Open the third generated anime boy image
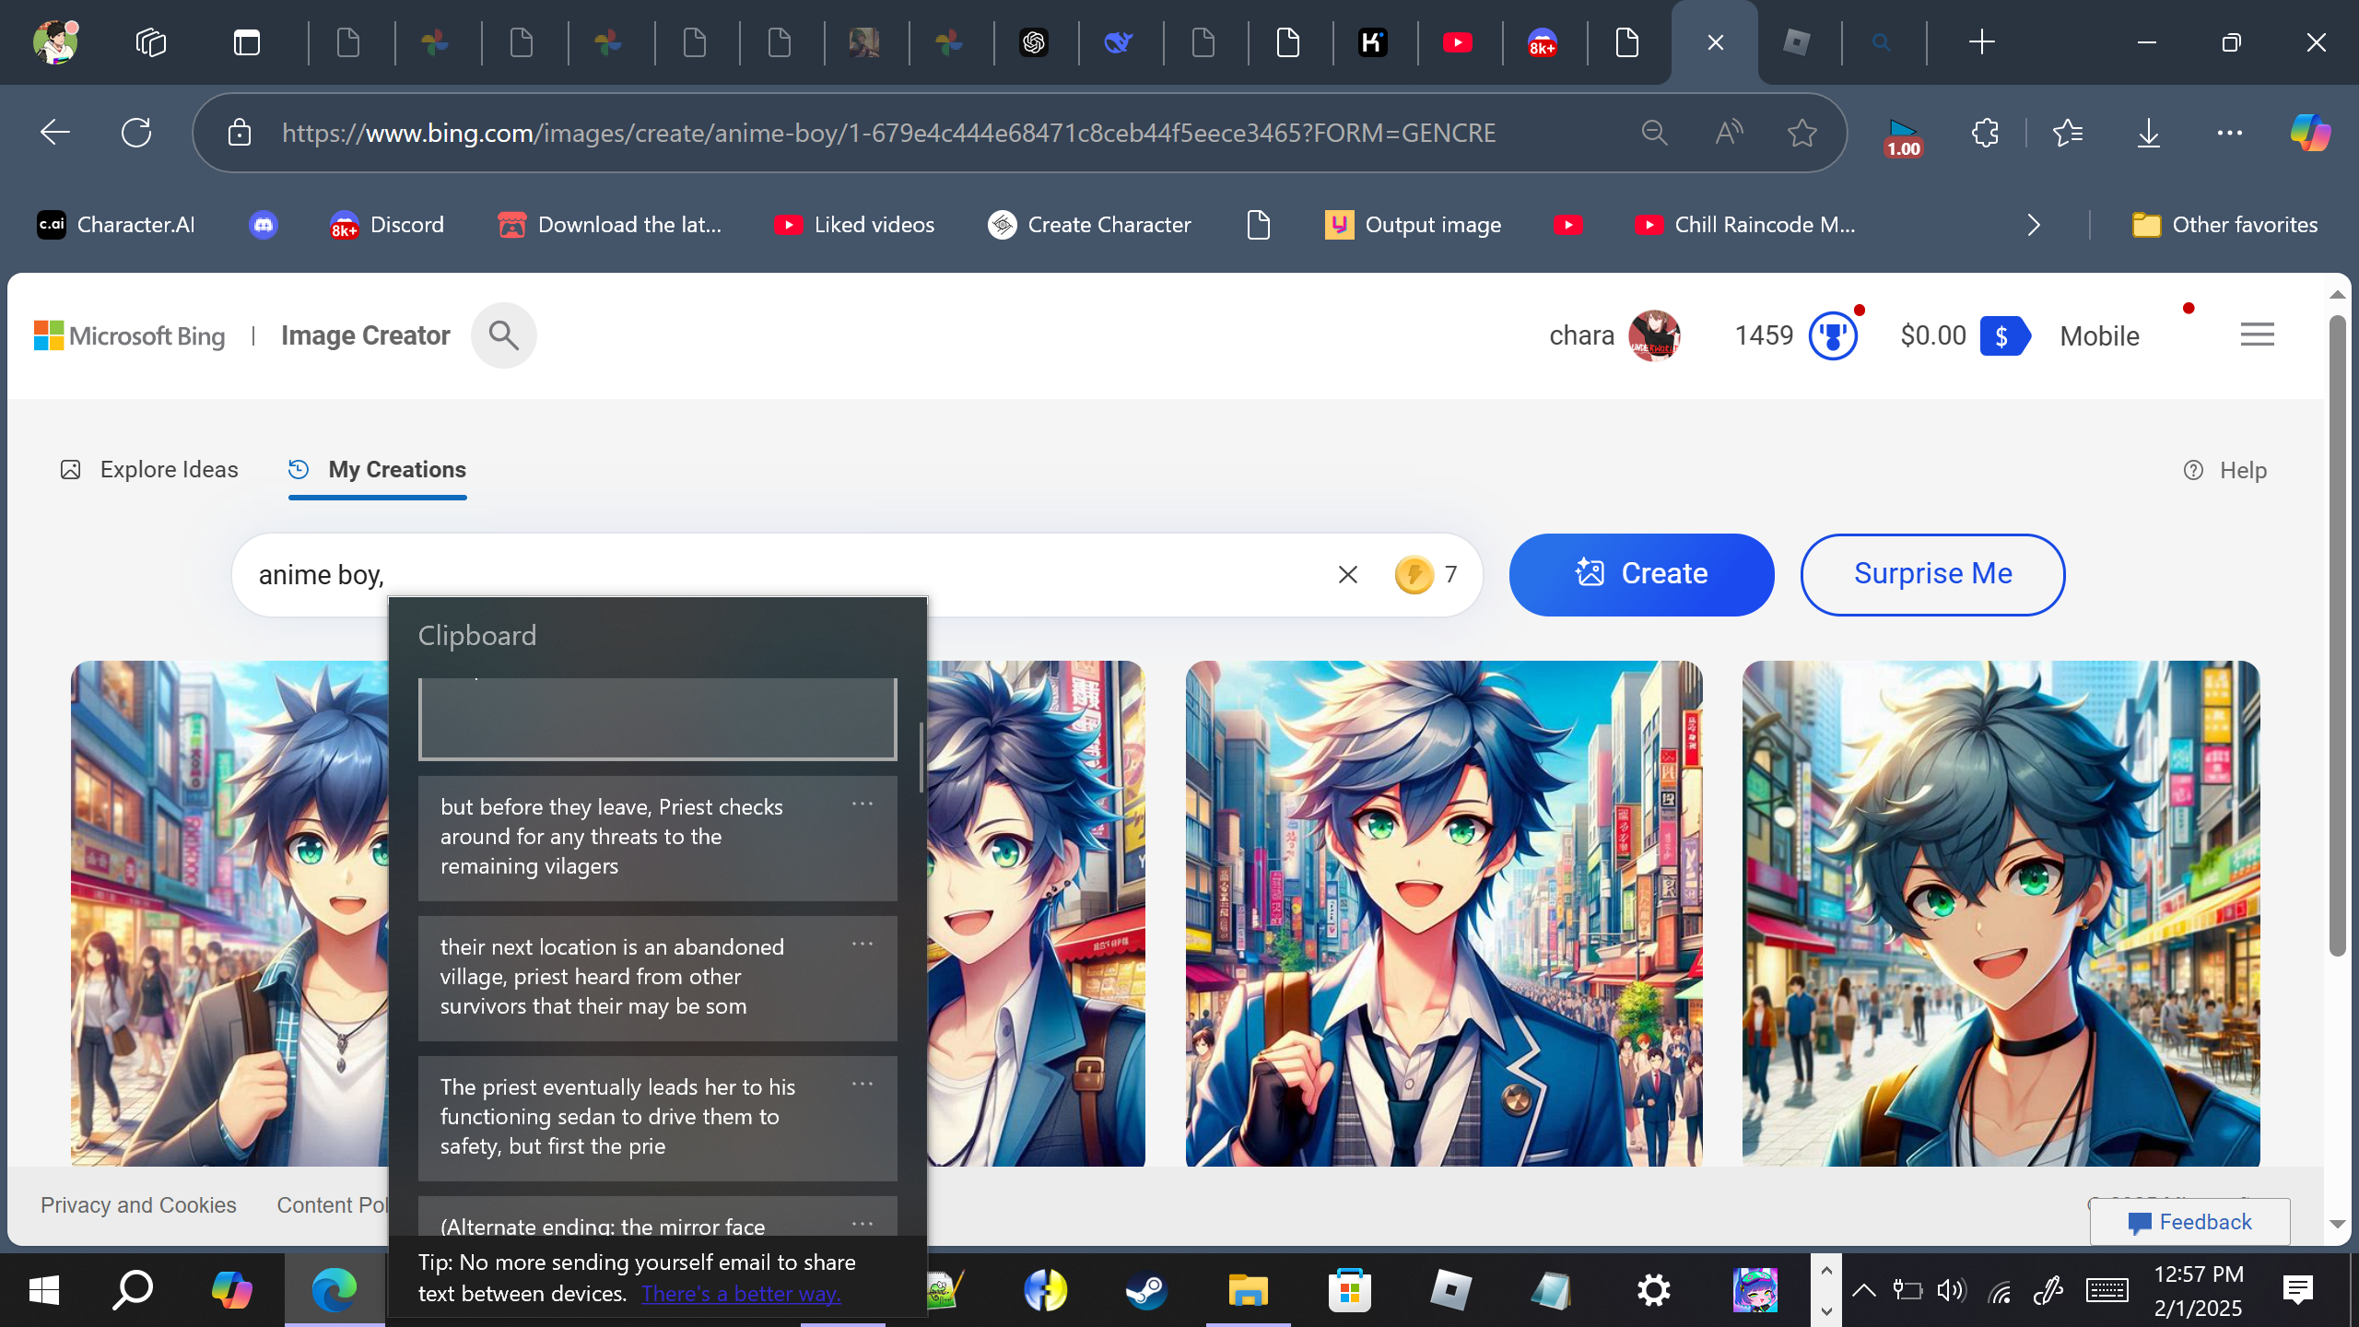Image resolution: width=2359 pixels, height=1327 pixels. coord(1443,912)
